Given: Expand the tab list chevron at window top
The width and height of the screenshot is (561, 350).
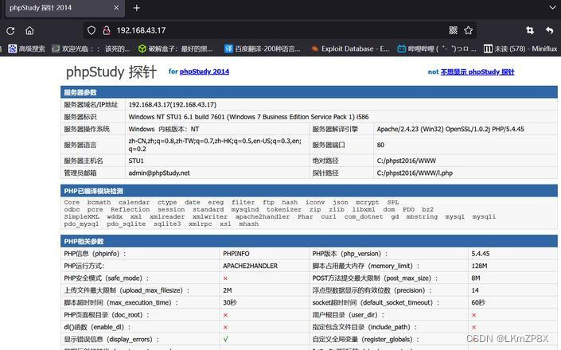Looking at the screenshot, I should 553,7.
